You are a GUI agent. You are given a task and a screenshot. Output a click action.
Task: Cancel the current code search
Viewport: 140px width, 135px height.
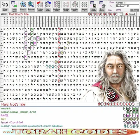tap(130, 14)
